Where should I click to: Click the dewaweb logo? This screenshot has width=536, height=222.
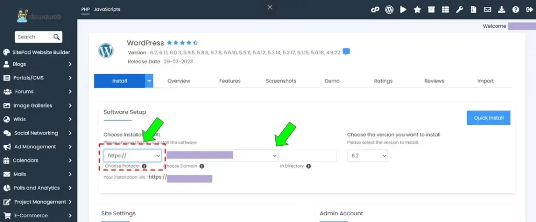[x=39, y=16]
